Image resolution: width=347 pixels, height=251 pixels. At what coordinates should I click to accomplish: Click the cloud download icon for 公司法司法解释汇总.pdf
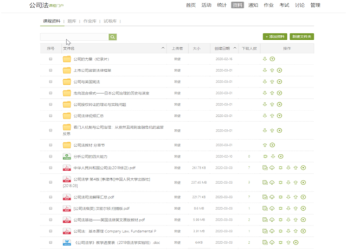pyautogui.click(x=272, y=197)
